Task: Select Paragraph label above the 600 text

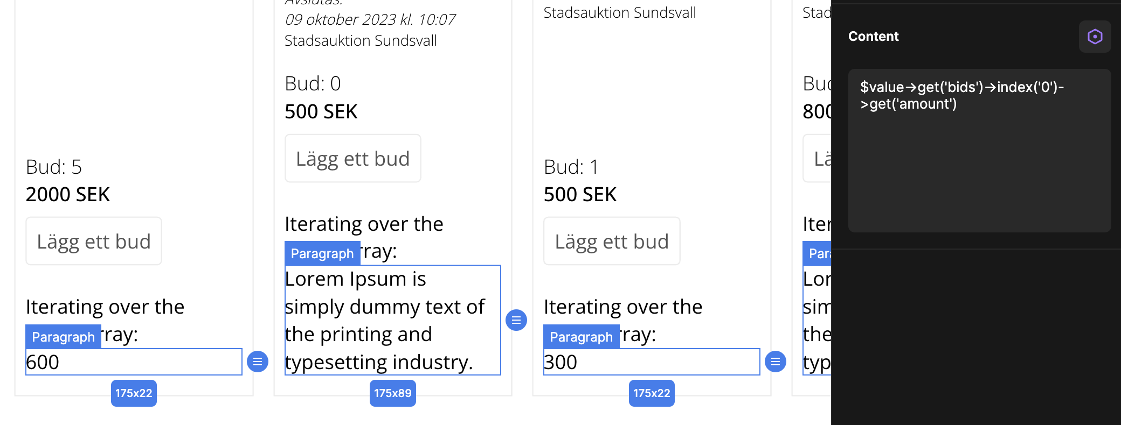Action: (x=63, y=337)
